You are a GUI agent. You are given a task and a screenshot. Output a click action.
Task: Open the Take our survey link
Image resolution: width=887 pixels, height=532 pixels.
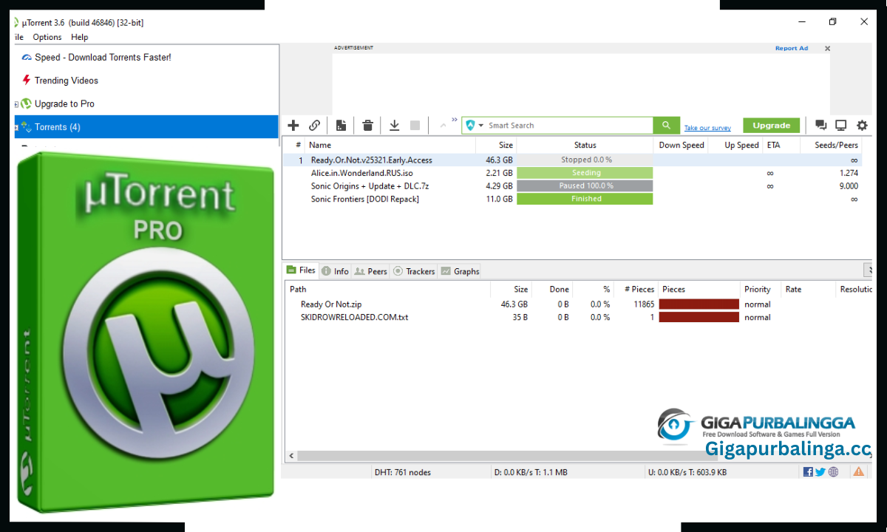click(x=707, y=128)
